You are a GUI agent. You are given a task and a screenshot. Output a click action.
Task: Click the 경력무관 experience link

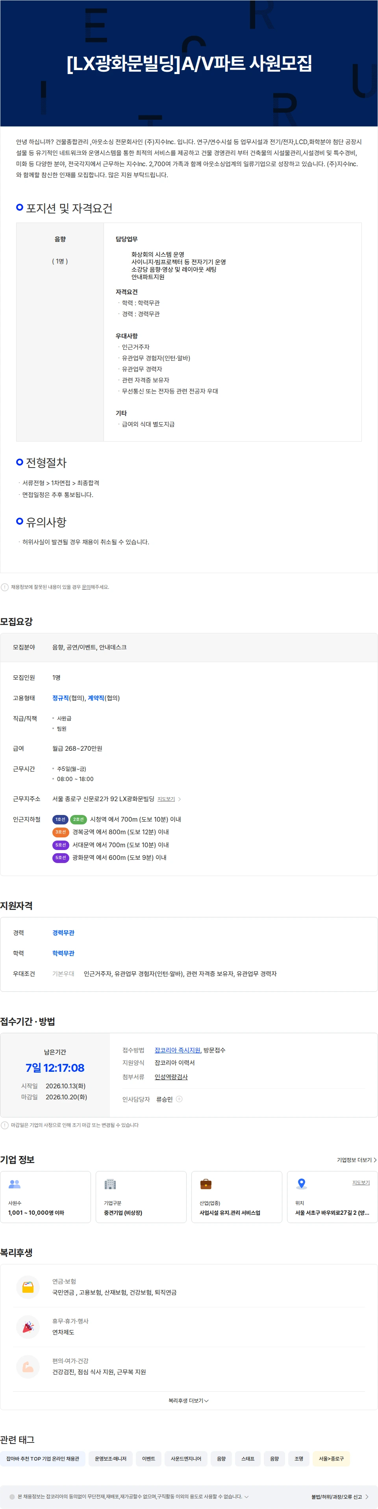coord(63,933)
